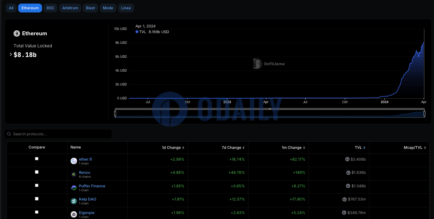Screen dimensions: 434x219
Task: Open the Puffer Finance protocol link
Action: pos(92,186)
